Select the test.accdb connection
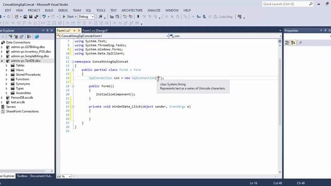331x186 pixels. point(18,102)
